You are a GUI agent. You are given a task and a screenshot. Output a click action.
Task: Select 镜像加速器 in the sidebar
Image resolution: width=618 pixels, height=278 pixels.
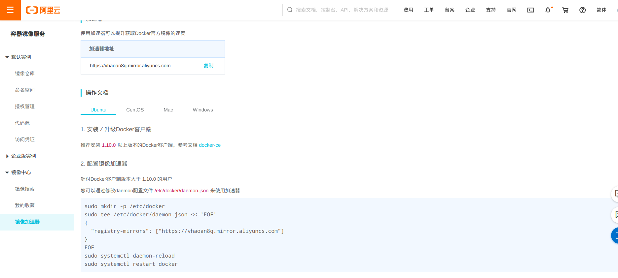coord(37,222)
